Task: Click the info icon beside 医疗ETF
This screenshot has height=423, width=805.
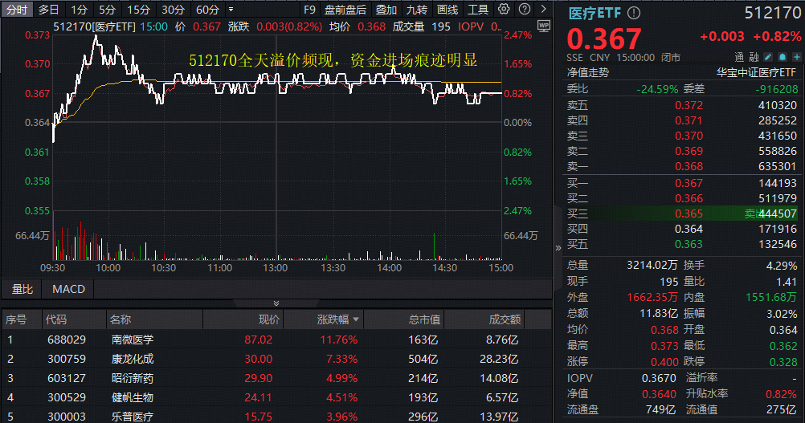Action: click(635, 14)
